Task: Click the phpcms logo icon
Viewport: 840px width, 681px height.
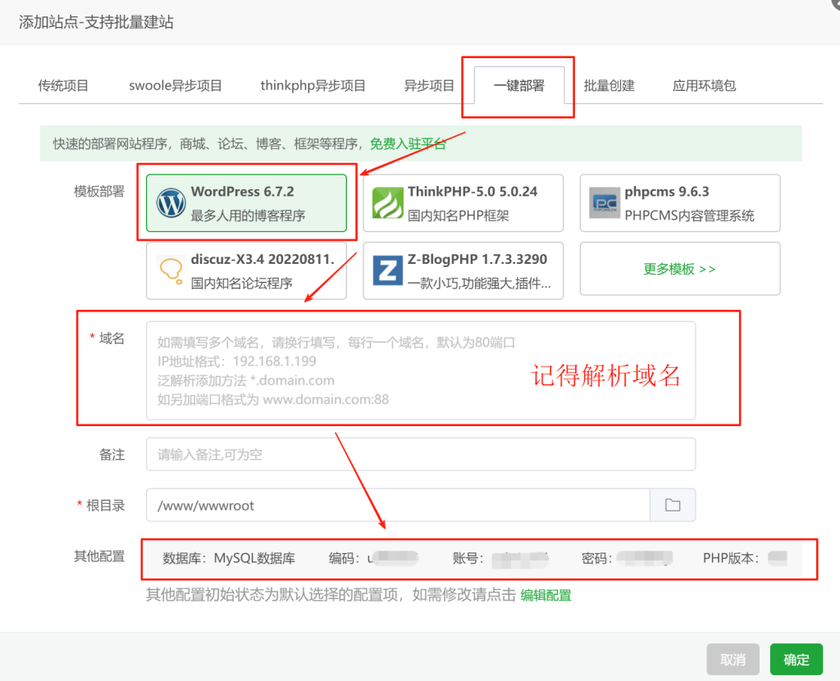Action: point(605,203)
